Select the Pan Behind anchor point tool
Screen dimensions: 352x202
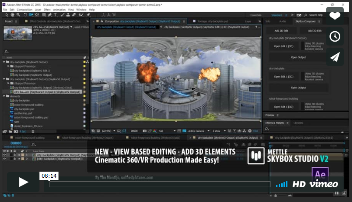click(x=37, y=15)
